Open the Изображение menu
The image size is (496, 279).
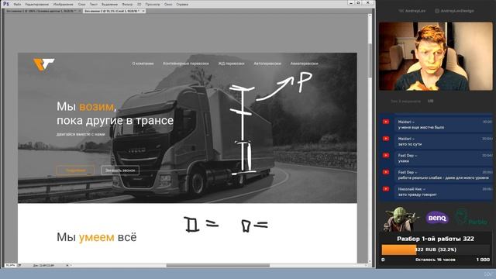[64, 5]
